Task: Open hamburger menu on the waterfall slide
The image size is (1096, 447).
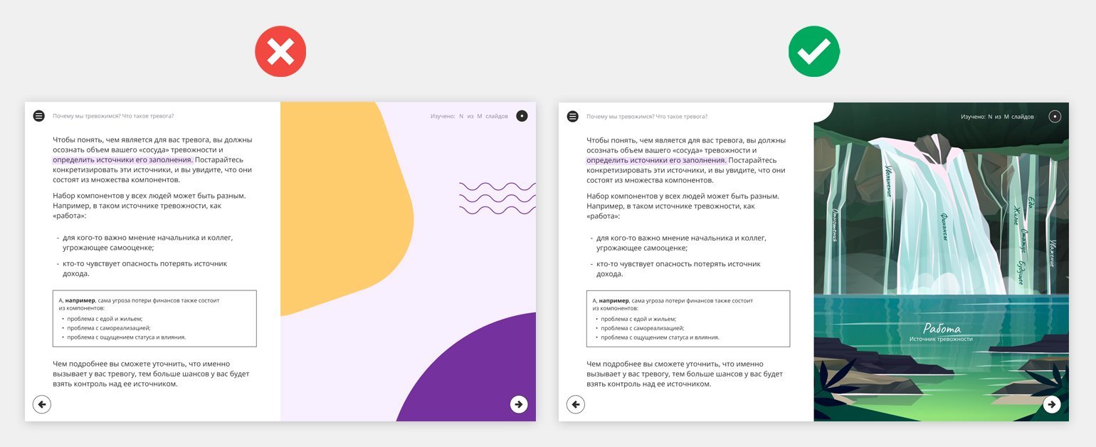Action: click(x=572, y=116)
